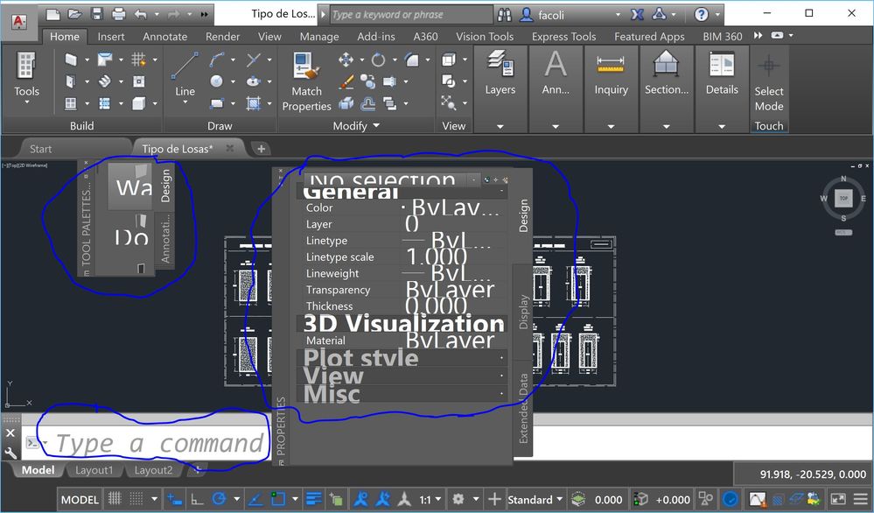Select the Door tool in Build panel

71,81
